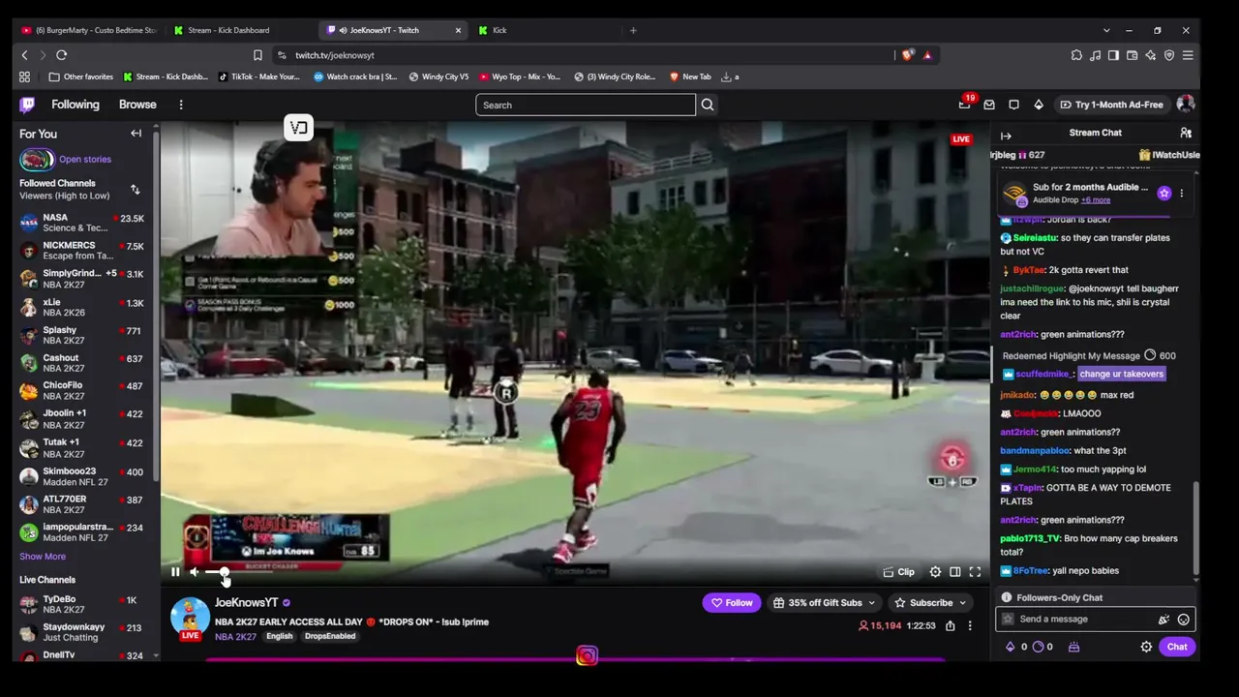Open the profile avatar menu
Image resolution: width=1239 pixels, height=697 pixels.
click(1185, 105)
